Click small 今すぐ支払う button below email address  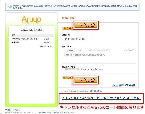(x=68, y=78)
